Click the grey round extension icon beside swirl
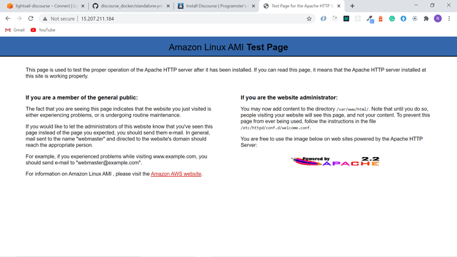Viewport: 457px width, 257px height. pos(335,19)
